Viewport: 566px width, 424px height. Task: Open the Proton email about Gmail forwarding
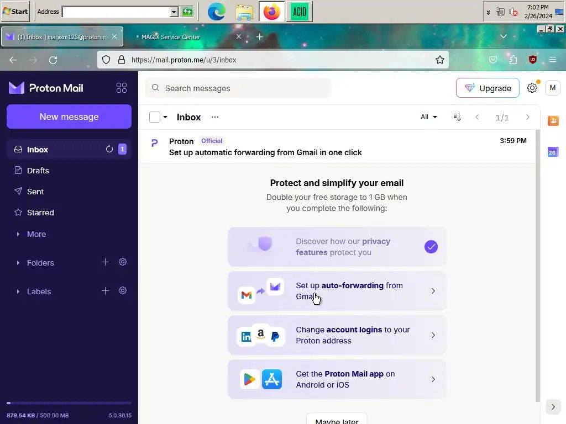point(337,146)
